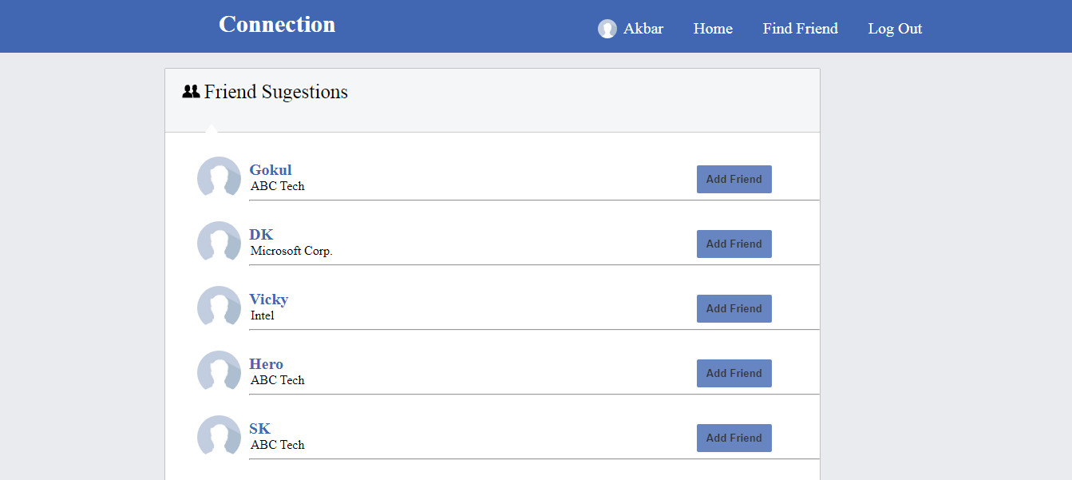Add Gokul as a friend

tap(734, 179)
